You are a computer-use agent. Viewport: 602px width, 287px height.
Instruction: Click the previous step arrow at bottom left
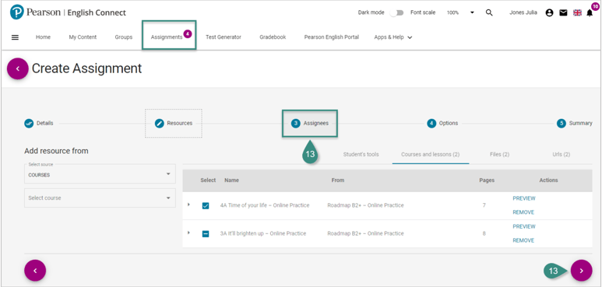(35, 271)
